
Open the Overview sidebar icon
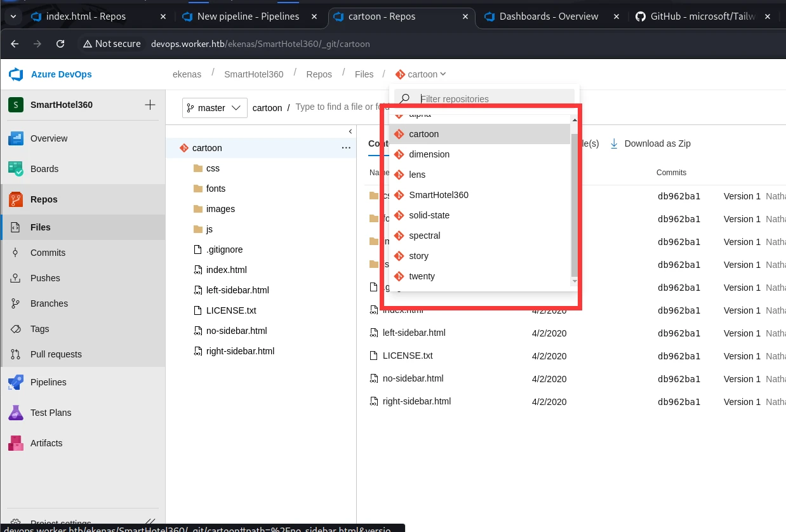point(16,138)
